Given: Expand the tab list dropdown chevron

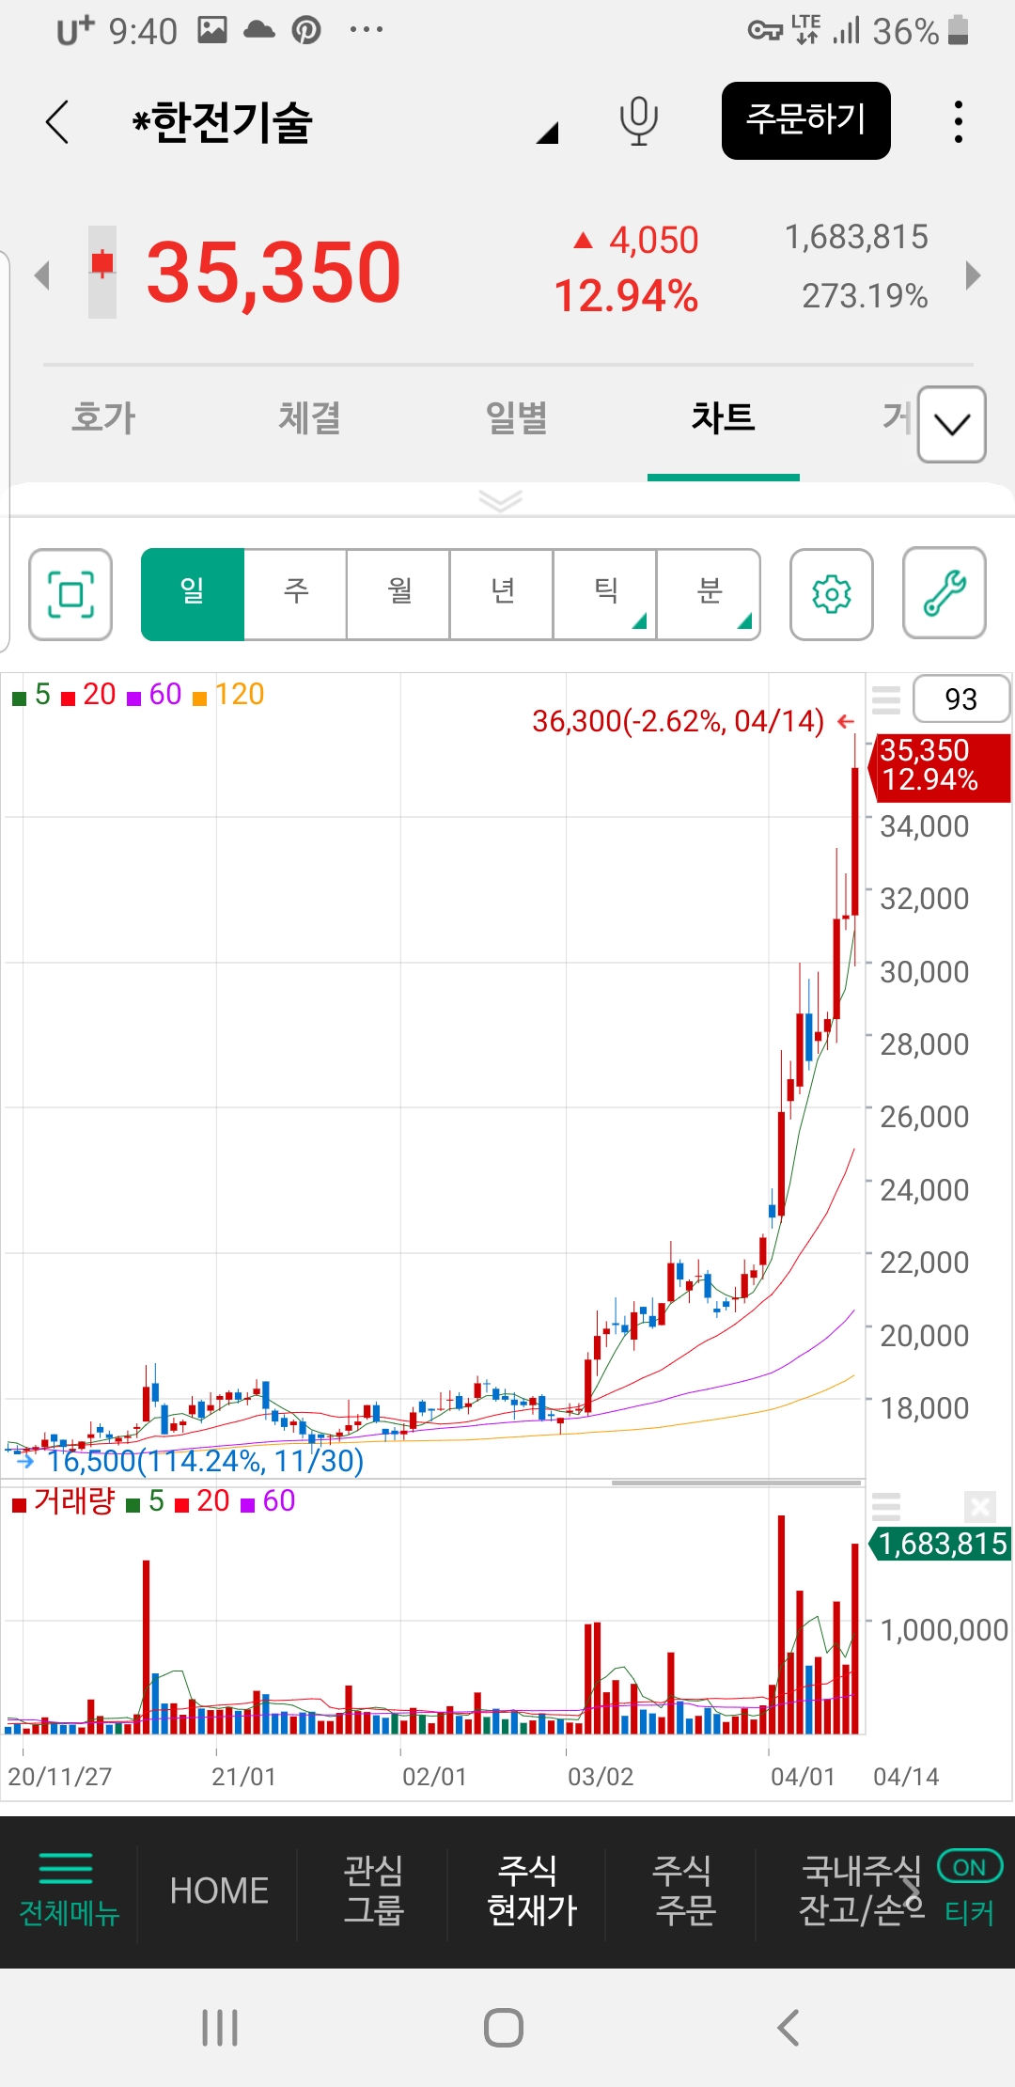Looking at the screenshot, I should [x=951, y=425].
